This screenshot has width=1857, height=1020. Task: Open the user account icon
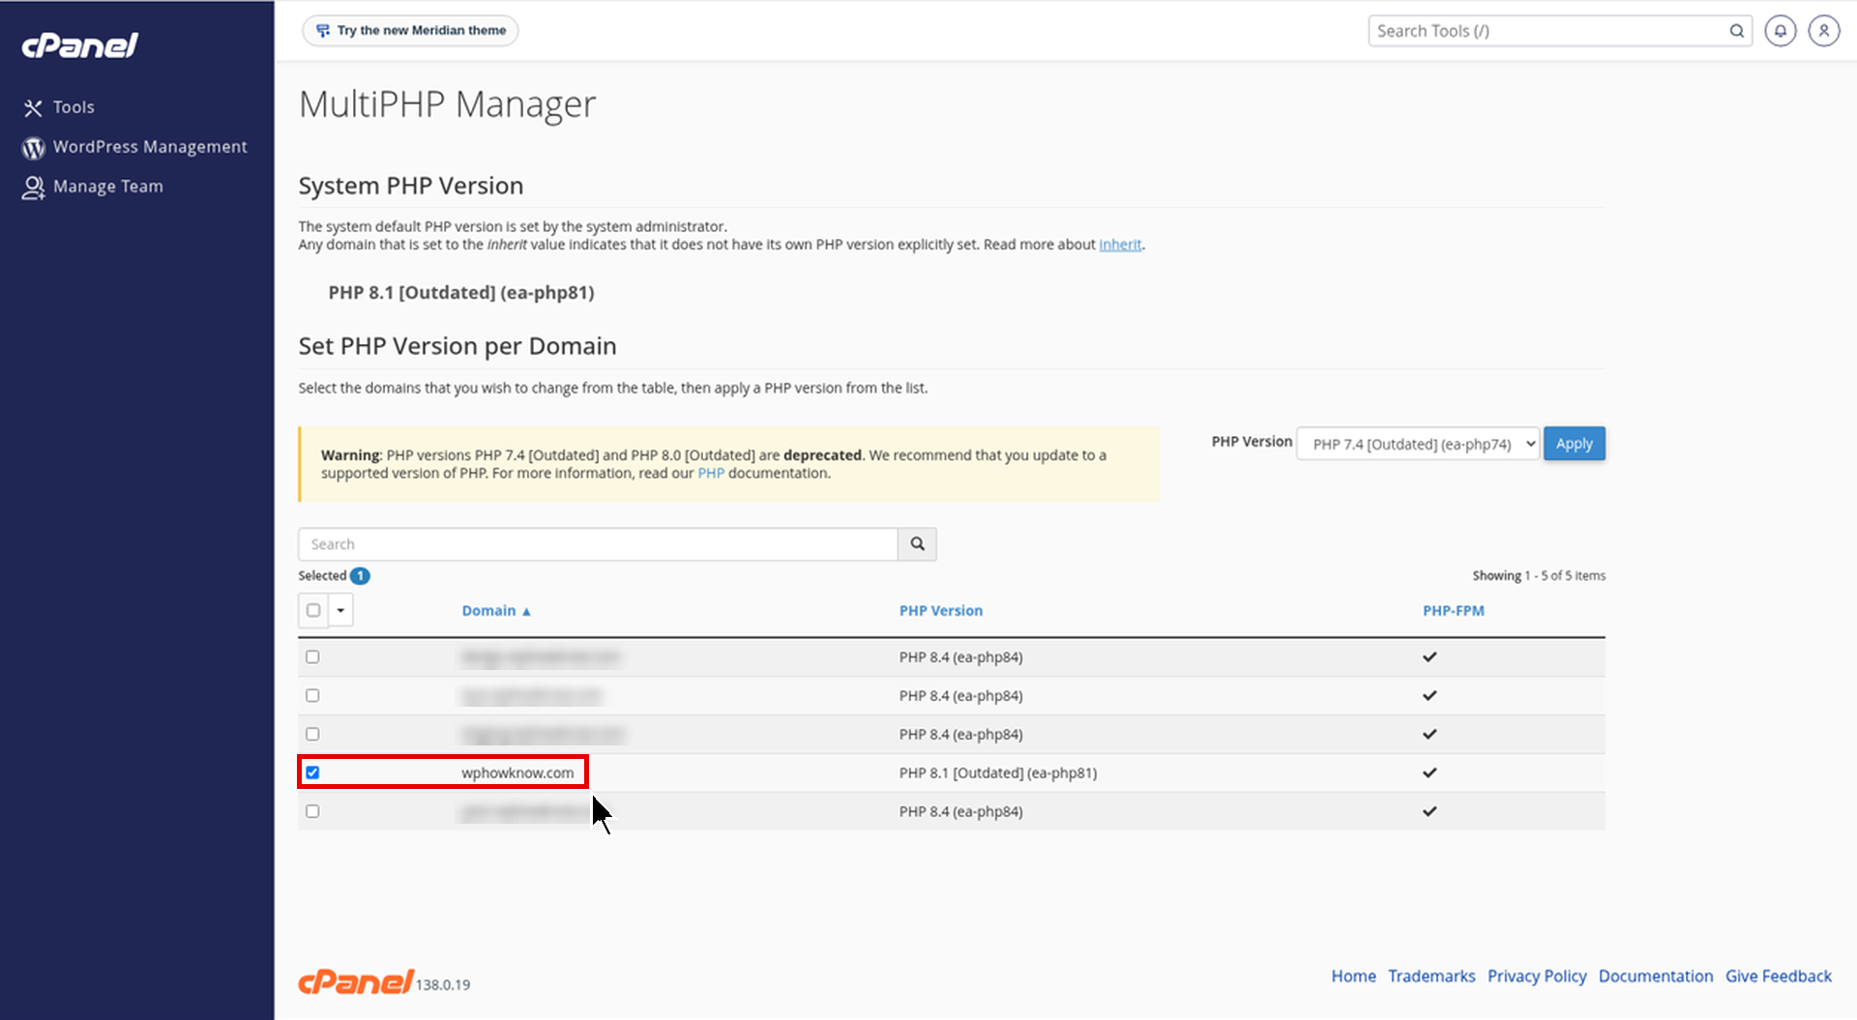click(x=1824, y=31)
